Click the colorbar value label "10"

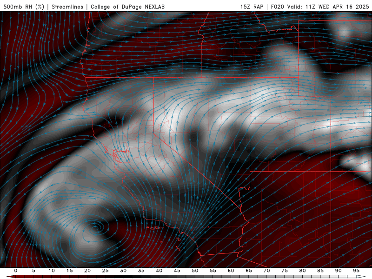coord(52,271)
